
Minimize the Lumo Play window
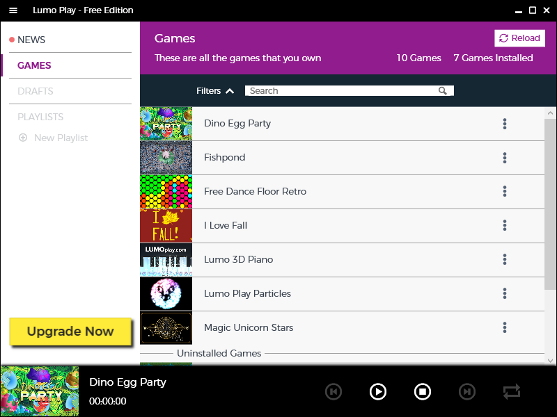[x=519, y=11]
